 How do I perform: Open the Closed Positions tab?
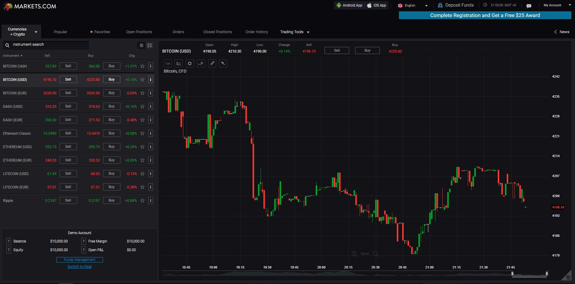217,32
